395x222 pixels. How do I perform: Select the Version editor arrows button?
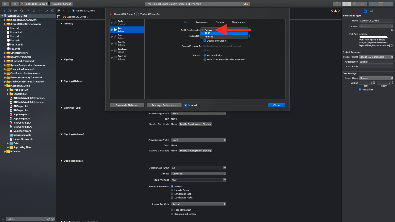363,4
